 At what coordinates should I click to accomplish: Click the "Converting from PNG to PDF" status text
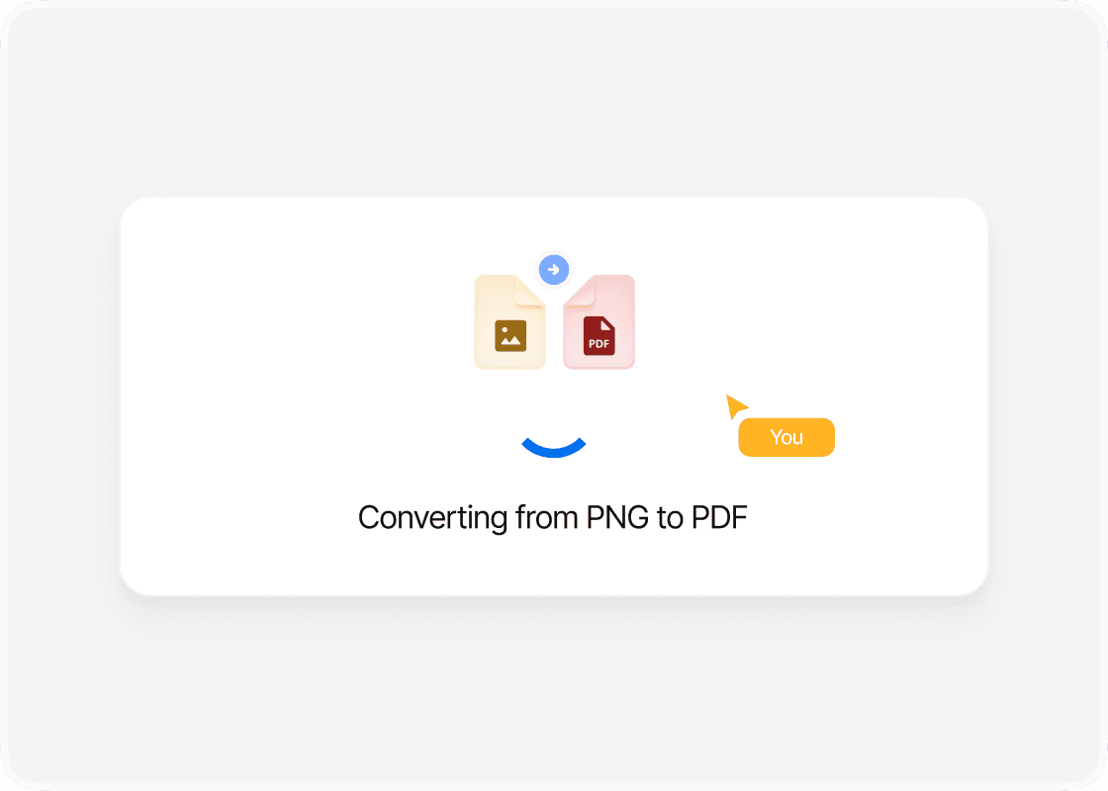(x=553, y=518)
